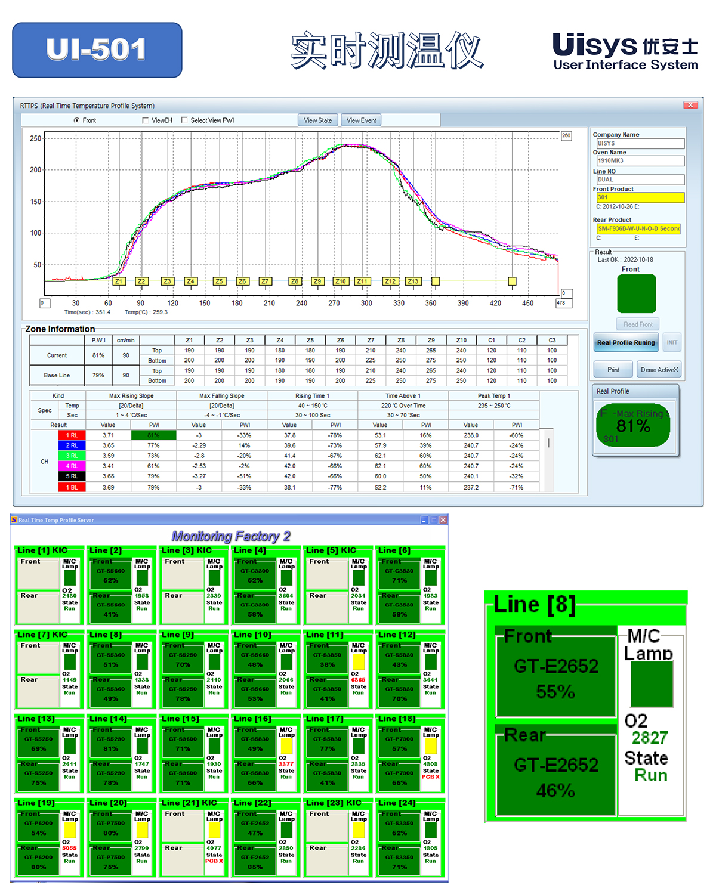This screenshot has height=885, width=716.
Task: Open the View State panel
Action: [317, 120]
